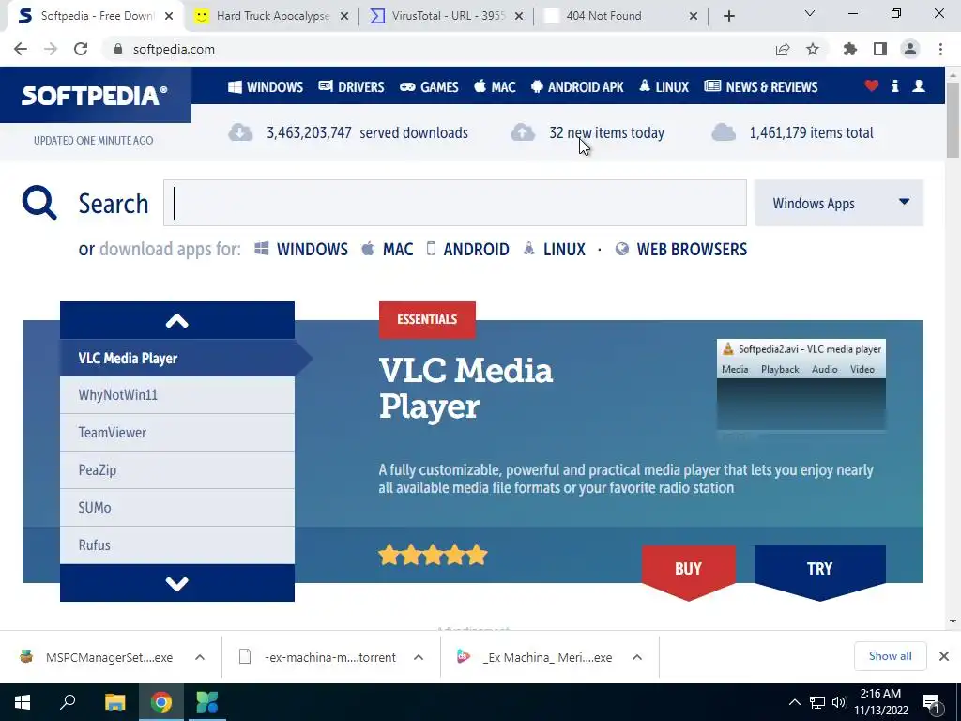Viewport: 961px width, 721px height.
Task: Click the ESSENTIALS red label
Action: click(x=427, y=319)
